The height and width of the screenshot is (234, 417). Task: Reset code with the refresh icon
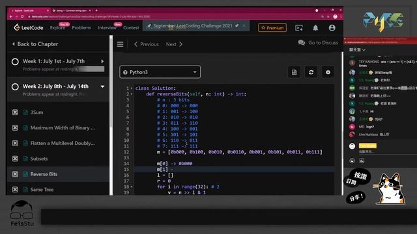(311, 72)
